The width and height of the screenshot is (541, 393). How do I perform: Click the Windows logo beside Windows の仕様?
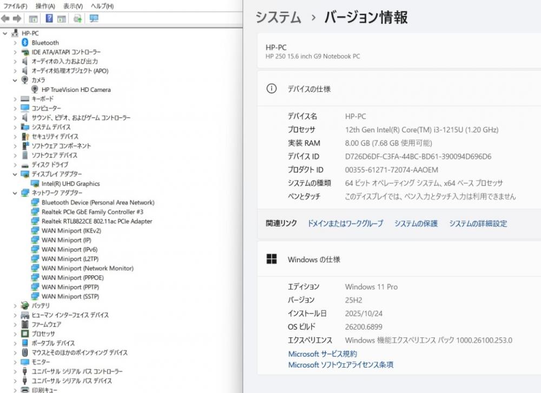(272, 259)
